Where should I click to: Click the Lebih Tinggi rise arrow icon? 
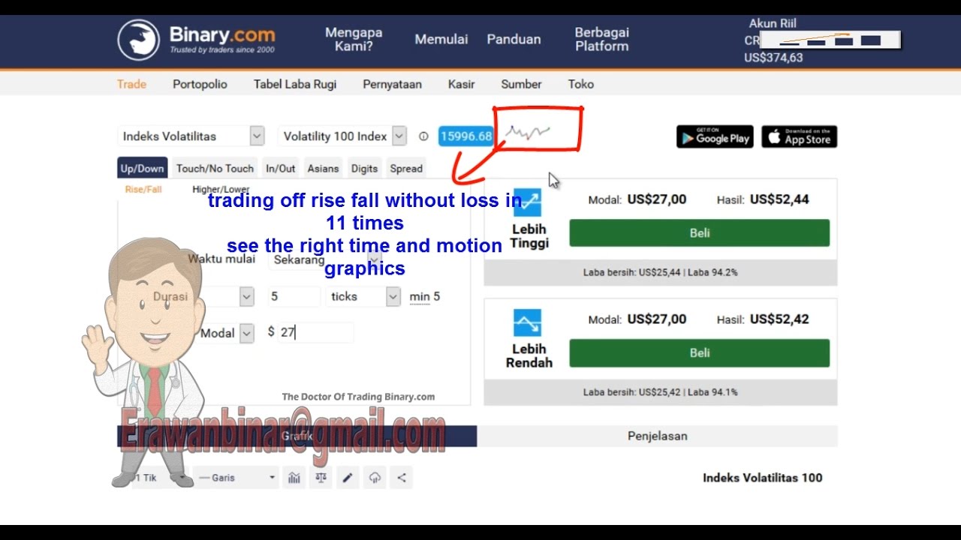[529, 202]
